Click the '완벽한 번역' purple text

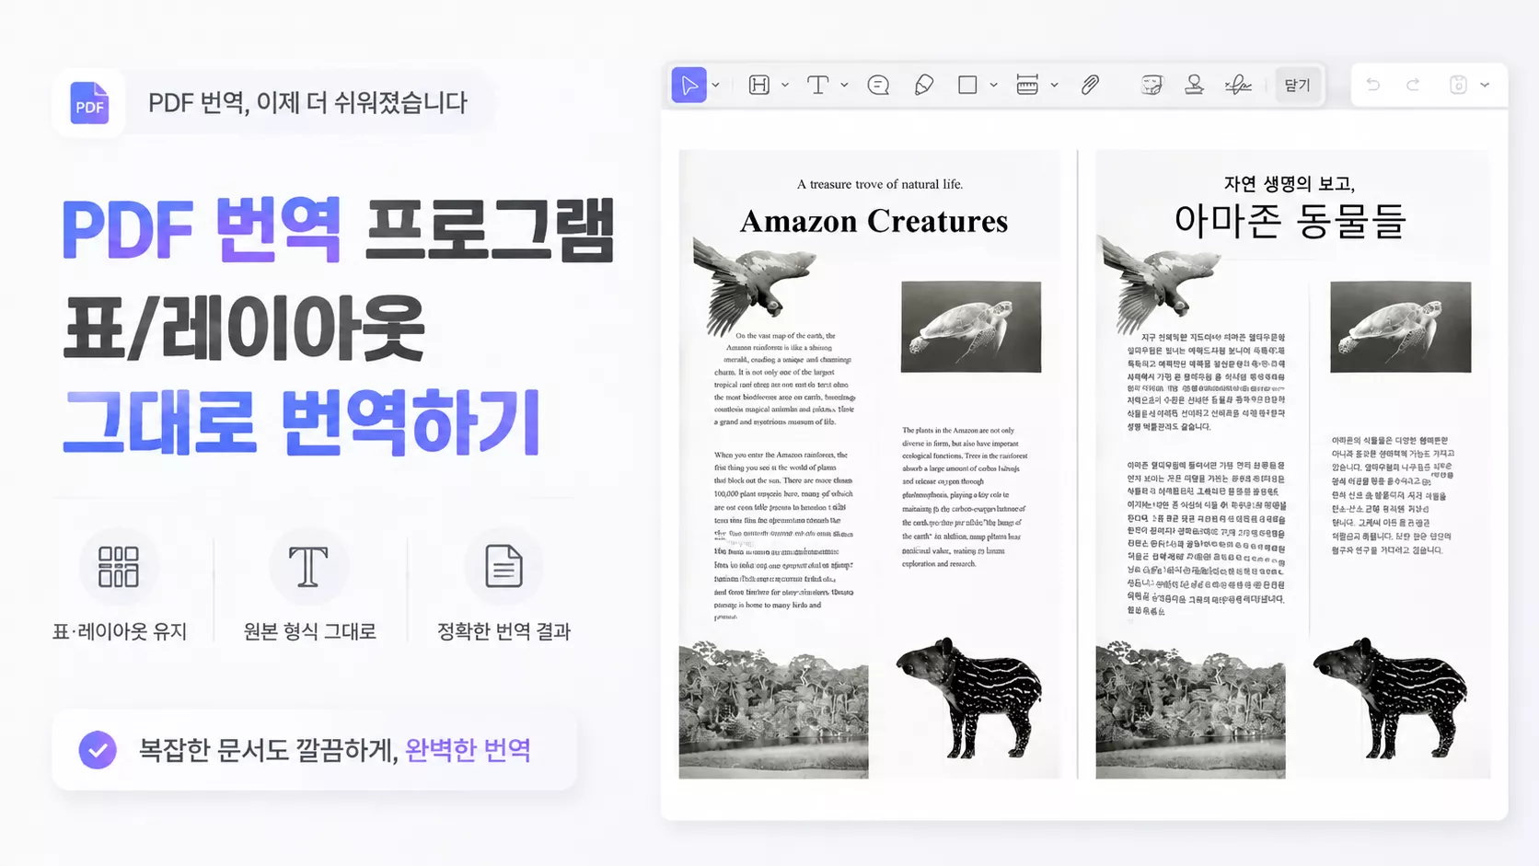point(469,750)
